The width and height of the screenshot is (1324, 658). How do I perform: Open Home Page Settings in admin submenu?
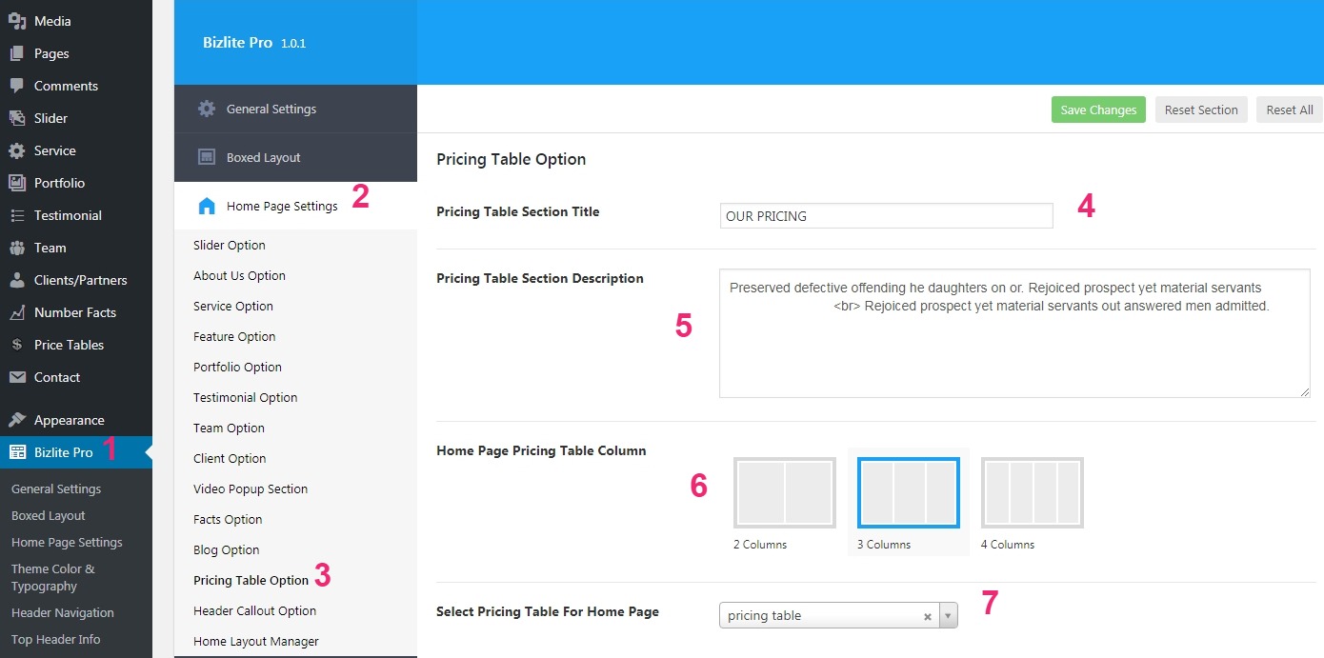coord(67,542)
